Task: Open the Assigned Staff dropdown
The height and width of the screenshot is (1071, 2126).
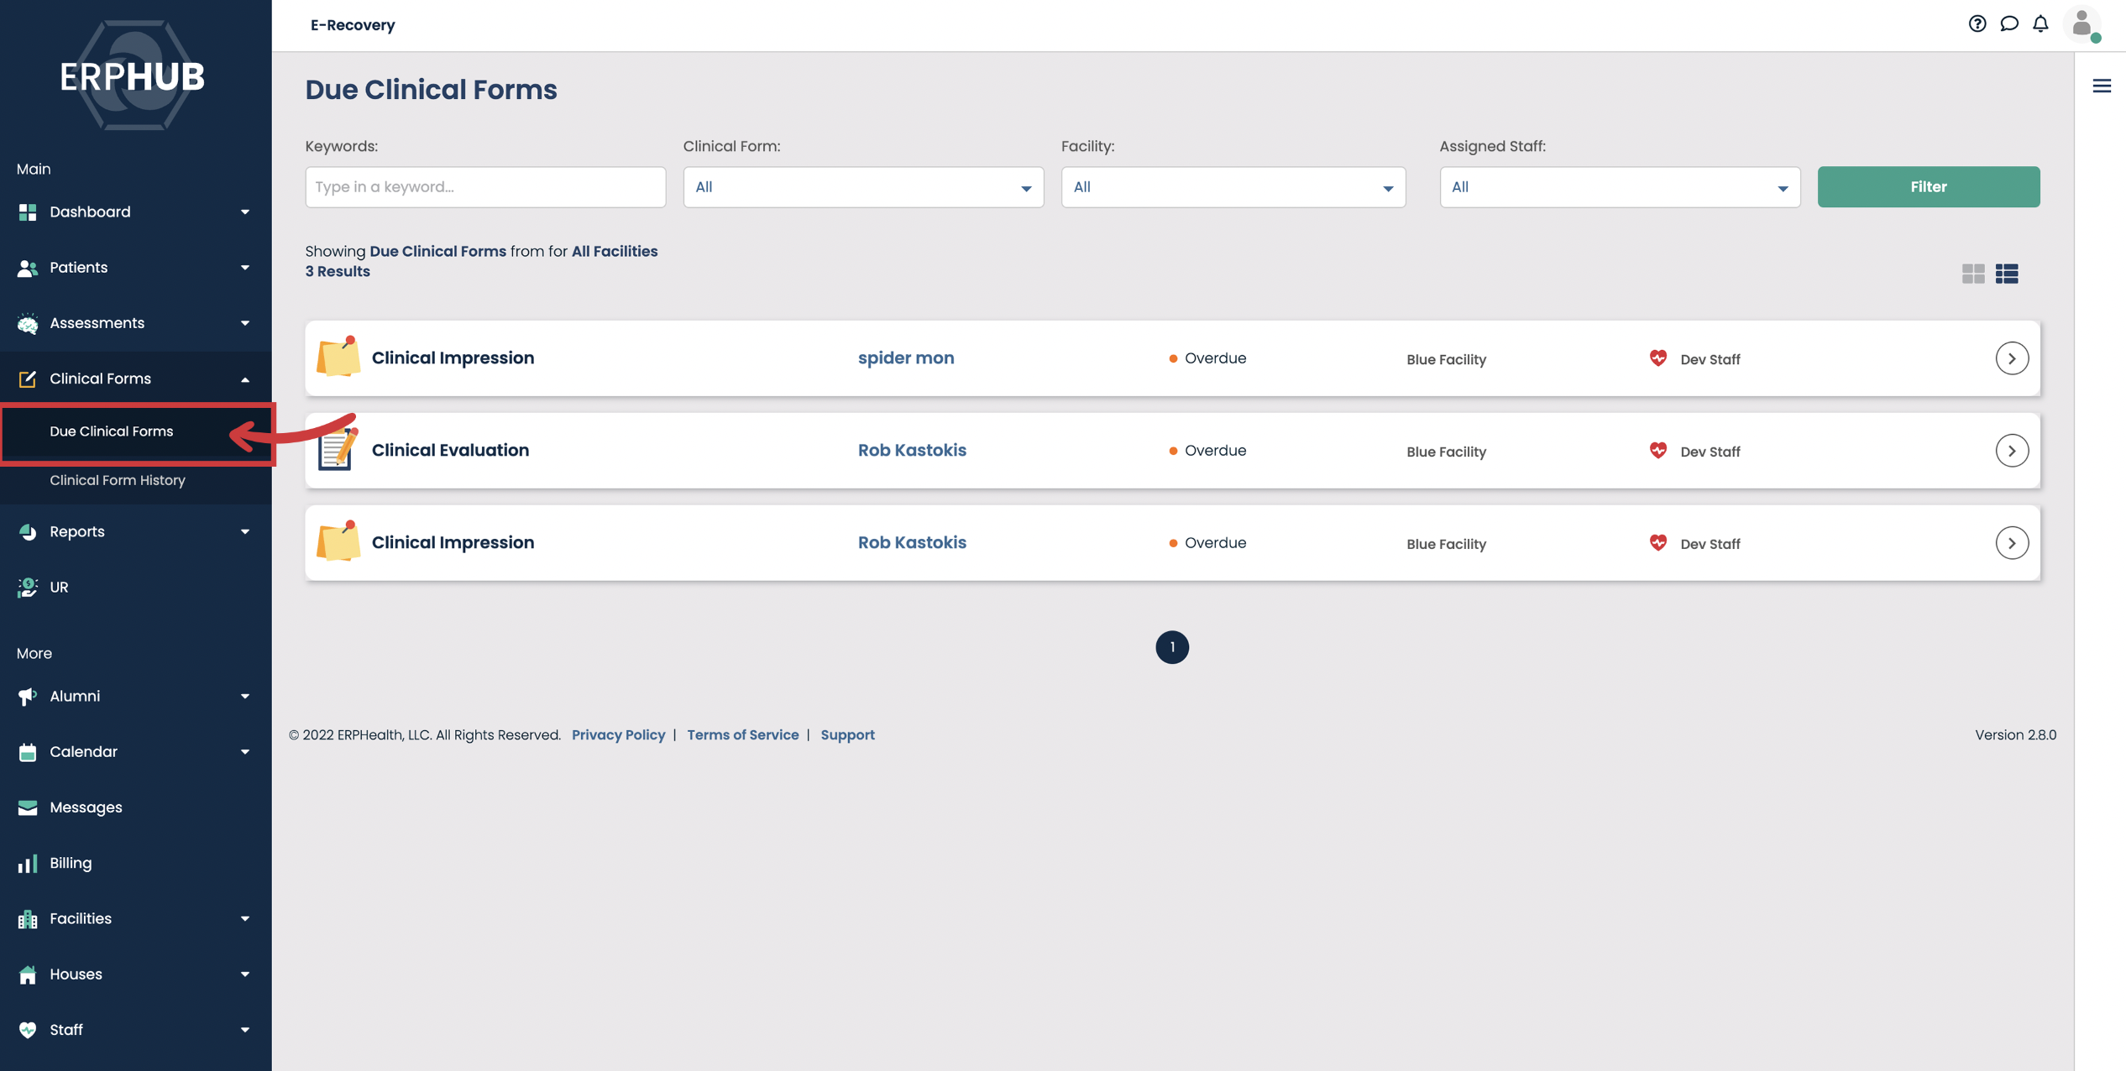Action: [x=1619, y=187]
